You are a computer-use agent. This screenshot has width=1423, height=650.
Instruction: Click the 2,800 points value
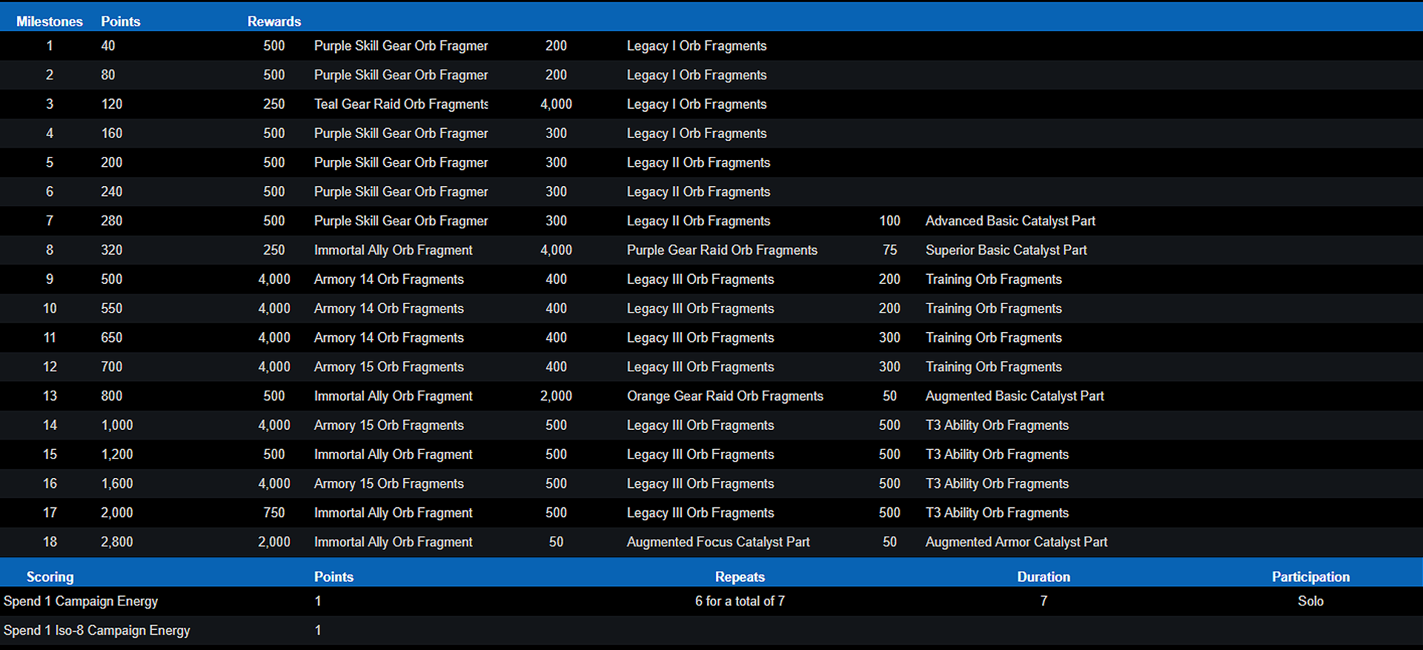point(117,543)
